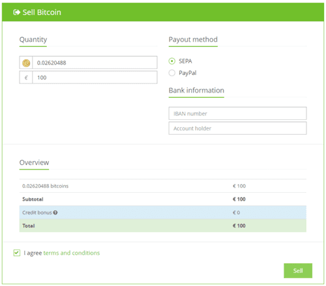Click the Sell Bitcoin header arrow icon
The image size is (326, 286).
point(16,12)
